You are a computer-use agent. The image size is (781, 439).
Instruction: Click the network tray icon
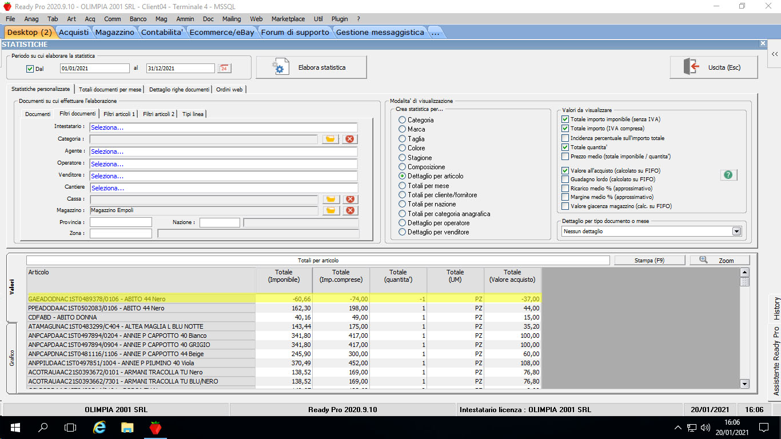tap(692, 427)
